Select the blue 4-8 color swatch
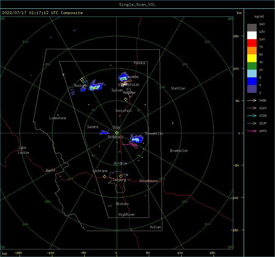 [252, 81]
